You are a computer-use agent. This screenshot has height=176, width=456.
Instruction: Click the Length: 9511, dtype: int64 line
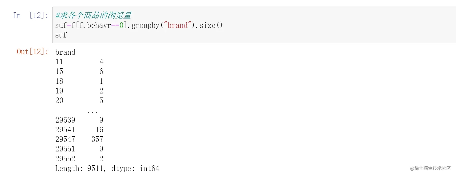[107, 168]
